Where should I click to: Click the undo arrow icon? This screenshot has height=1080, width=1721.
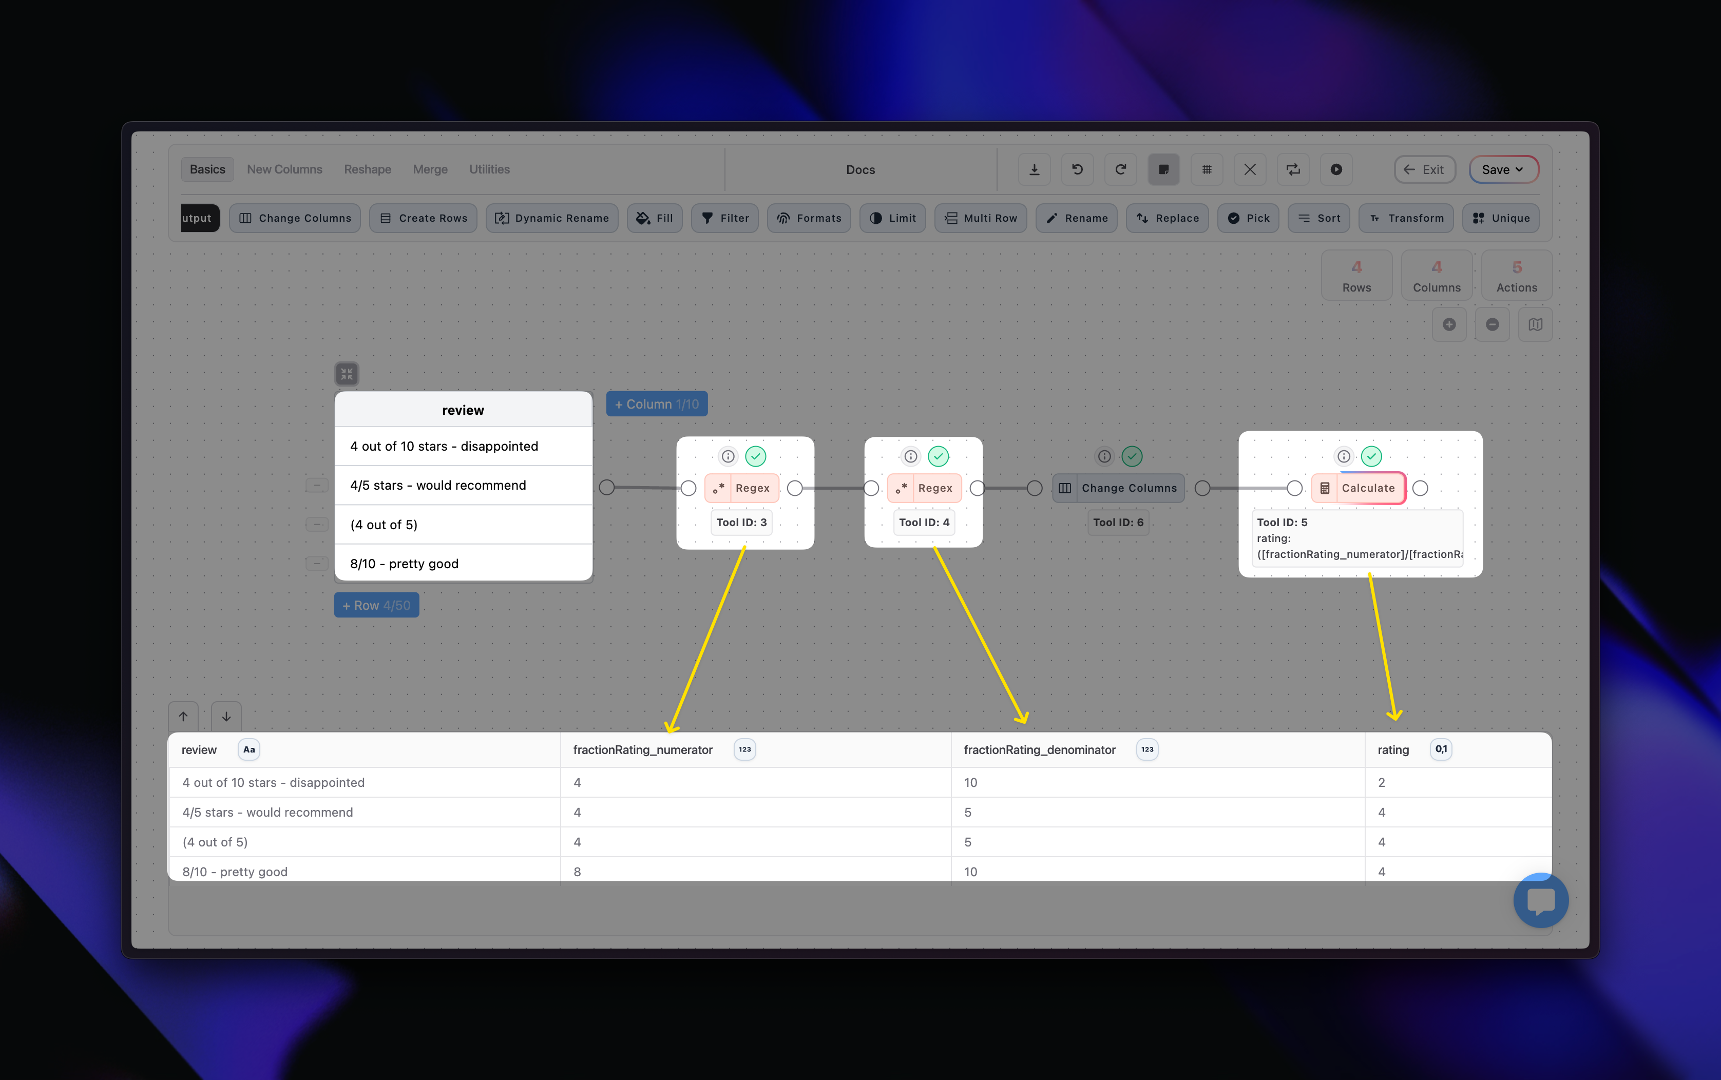click(x=1077, y=169)
